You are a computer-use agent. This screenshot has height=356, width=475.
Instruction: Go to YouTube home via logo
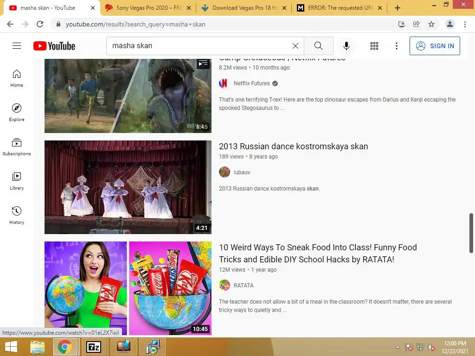[54, 46]
